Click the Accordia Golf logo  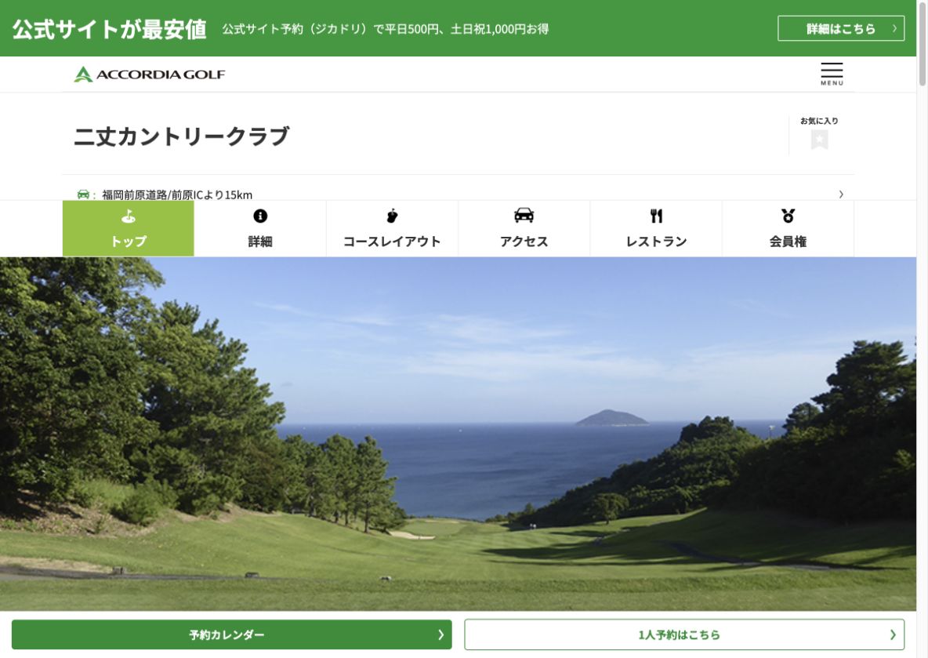click(x=149, y=74)
